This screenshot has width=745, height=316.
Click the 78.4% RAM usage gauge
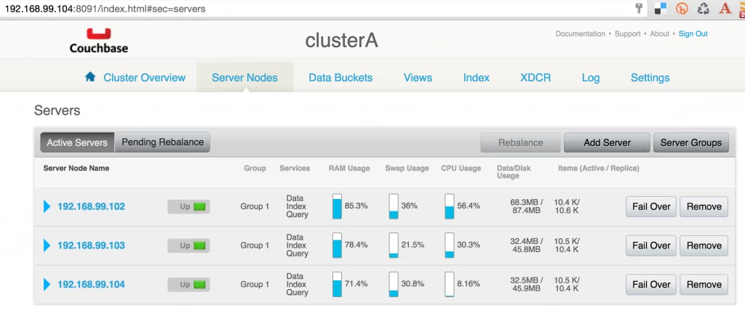[x=337, y=246]
